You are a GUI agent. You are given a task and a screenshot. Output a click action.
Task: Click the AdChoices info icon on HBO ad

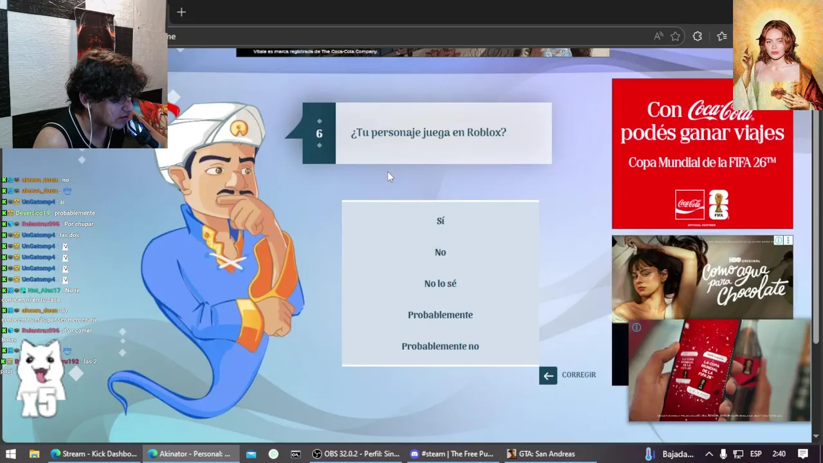(778, 241)
